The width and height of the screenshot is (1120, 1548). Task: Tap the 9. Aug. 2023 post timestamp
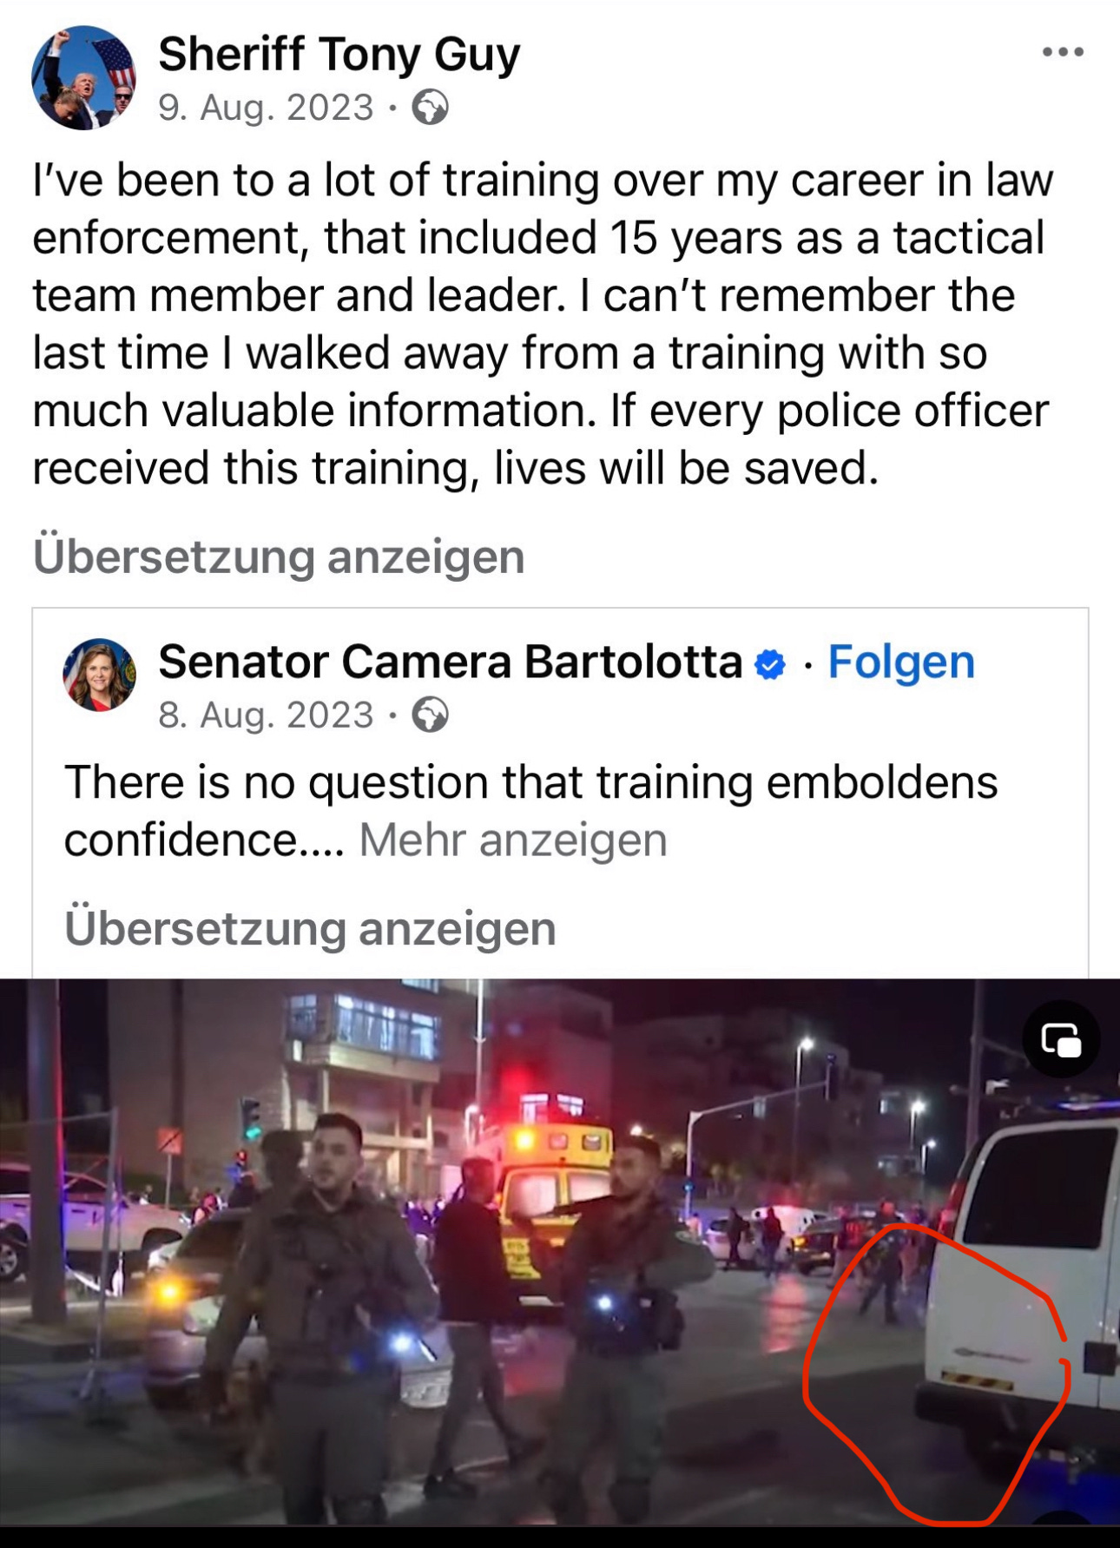point(266,108)
